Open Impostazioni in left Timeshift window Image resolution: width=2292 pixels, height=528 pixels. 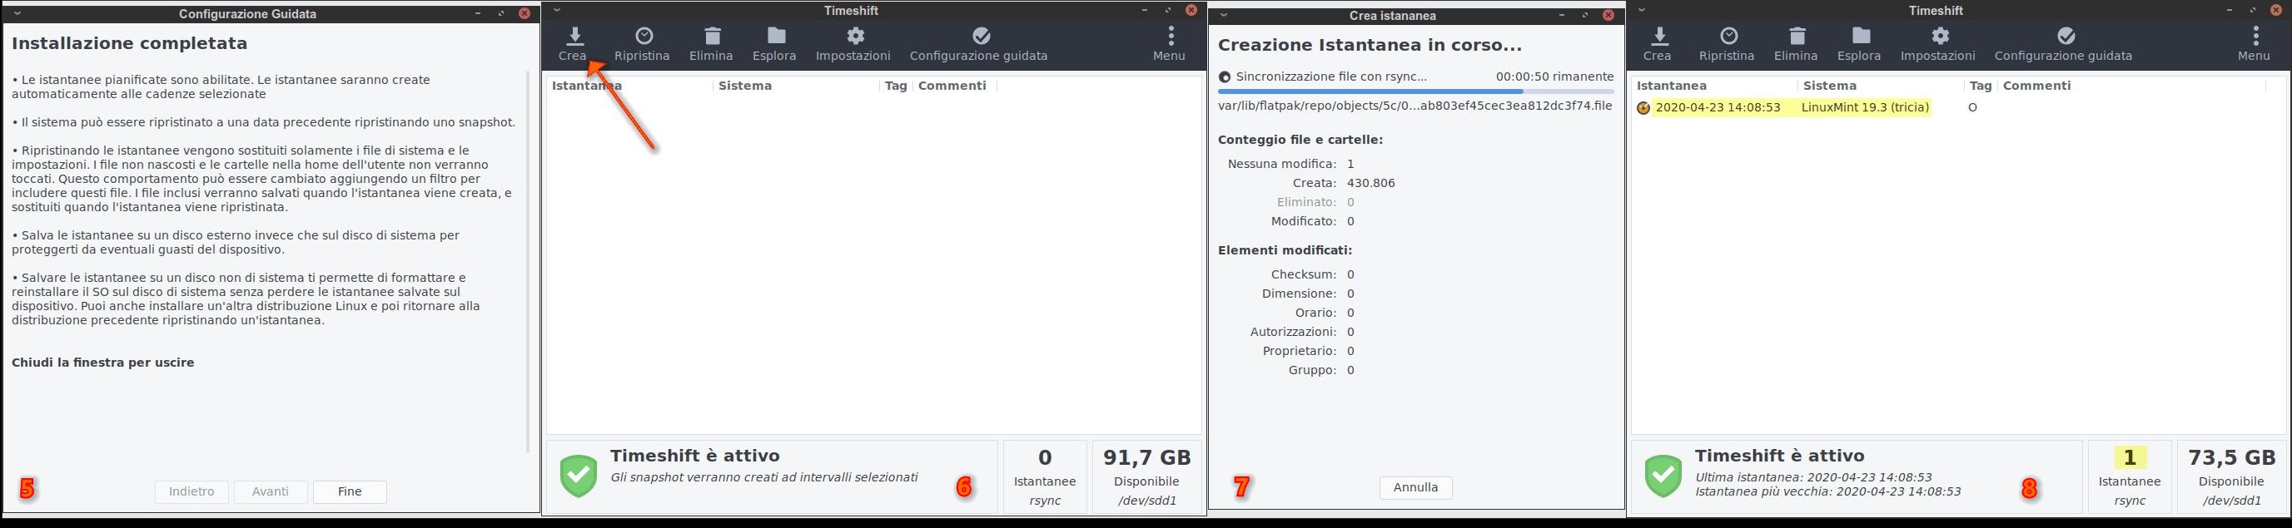click(853, 44)
